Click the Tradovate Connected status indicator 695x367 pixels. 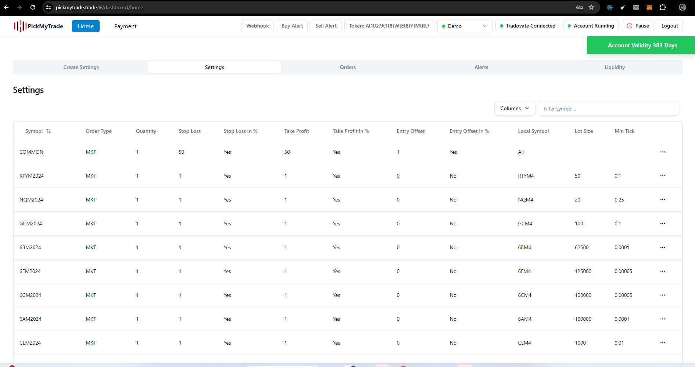pyautogui.click(x=527, y=26)
